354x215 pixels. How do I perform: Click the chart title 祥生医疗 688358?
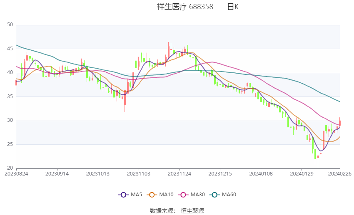(185, 7)
